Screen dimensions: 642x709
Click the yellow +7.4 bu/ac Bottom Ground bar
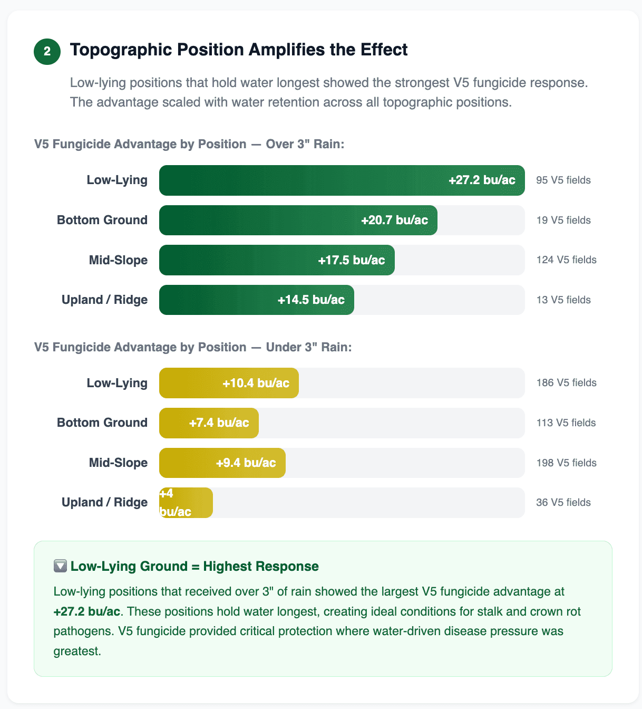209,423
